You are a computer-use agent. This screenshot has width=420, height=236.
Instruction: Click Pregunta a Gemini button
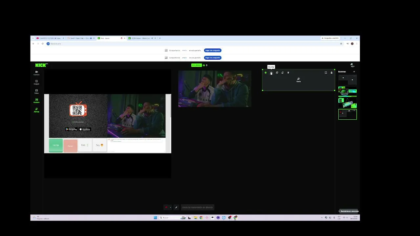(x=330, y=38)
